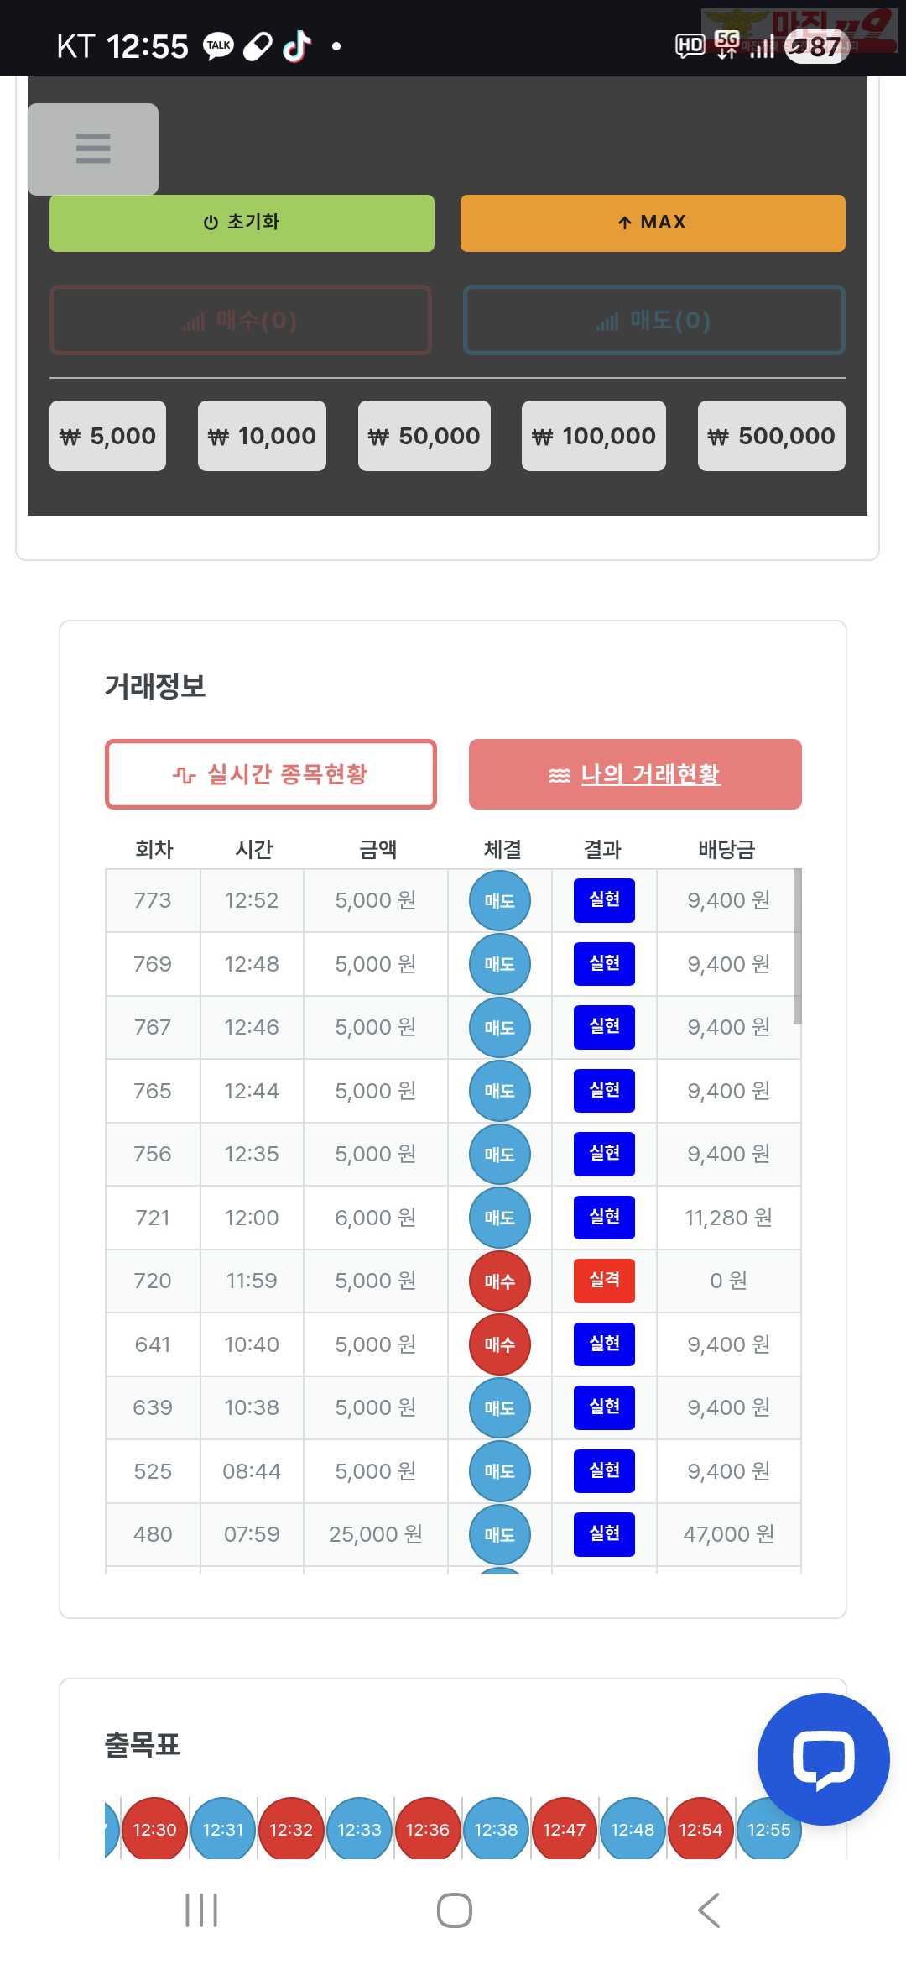Pick the ₩ 500,000 amount chip

tap(772, 436)
